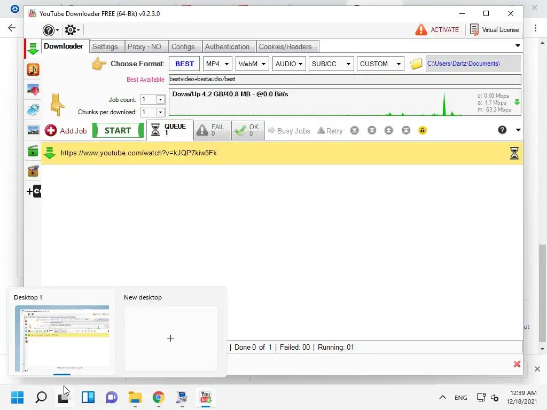The width and height of the screenshot is (547, 410).
Task: Click the hourglass status icon on the job row
Action: point(514,153)
